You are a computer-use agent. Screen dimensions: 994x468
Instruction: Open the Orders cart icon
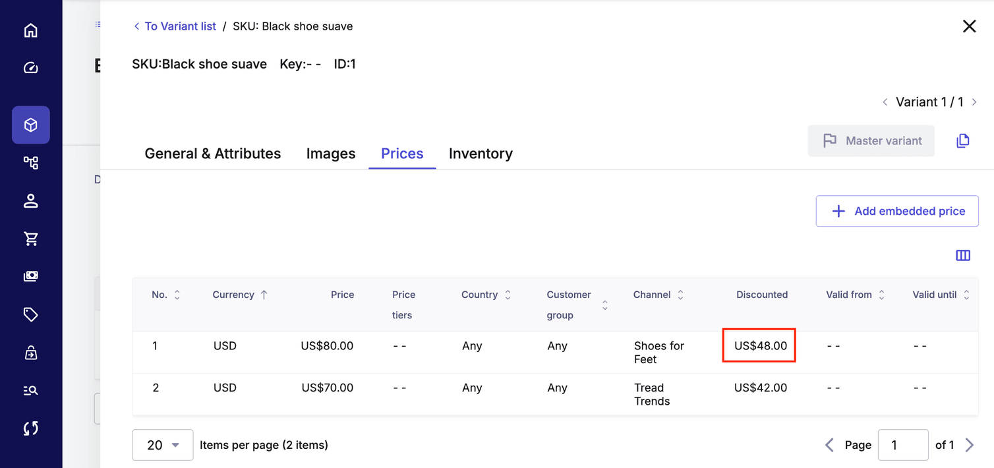(x=31, y=238)
